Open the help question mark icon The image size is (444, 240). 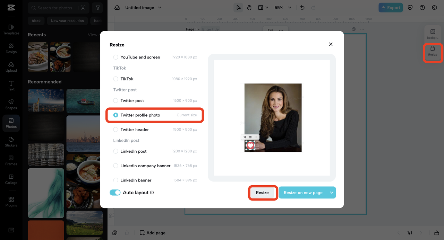tap(422, 8)
